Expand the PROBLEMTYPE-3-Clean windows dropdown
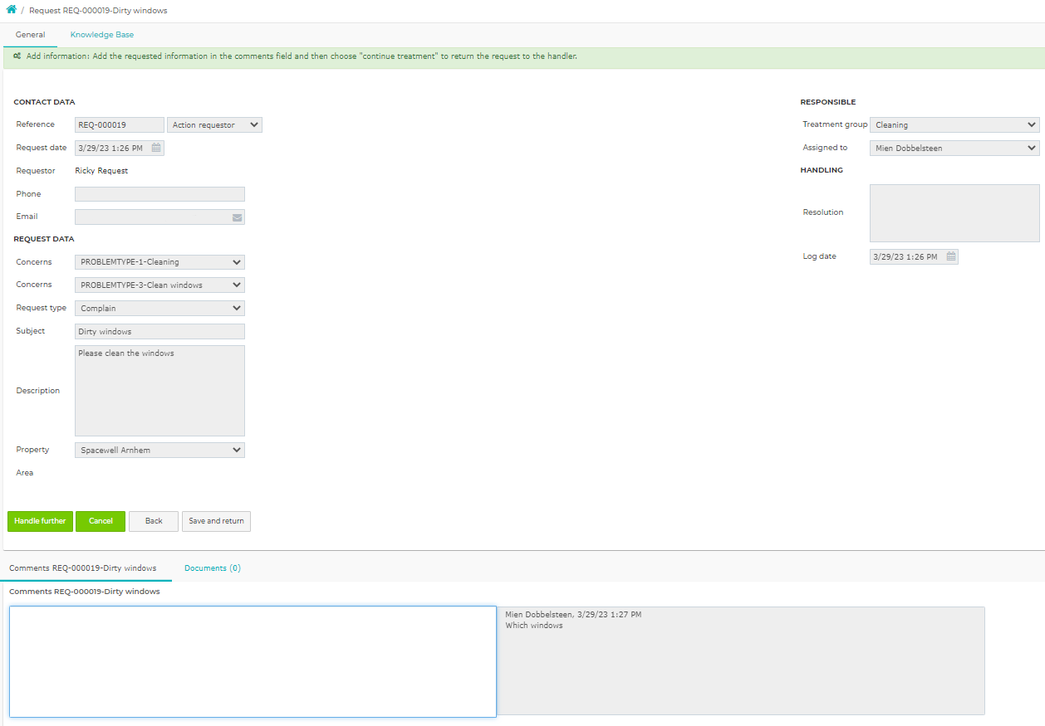Image resolution: width=1045 pixels, height=726 pixels. [159, 285]
